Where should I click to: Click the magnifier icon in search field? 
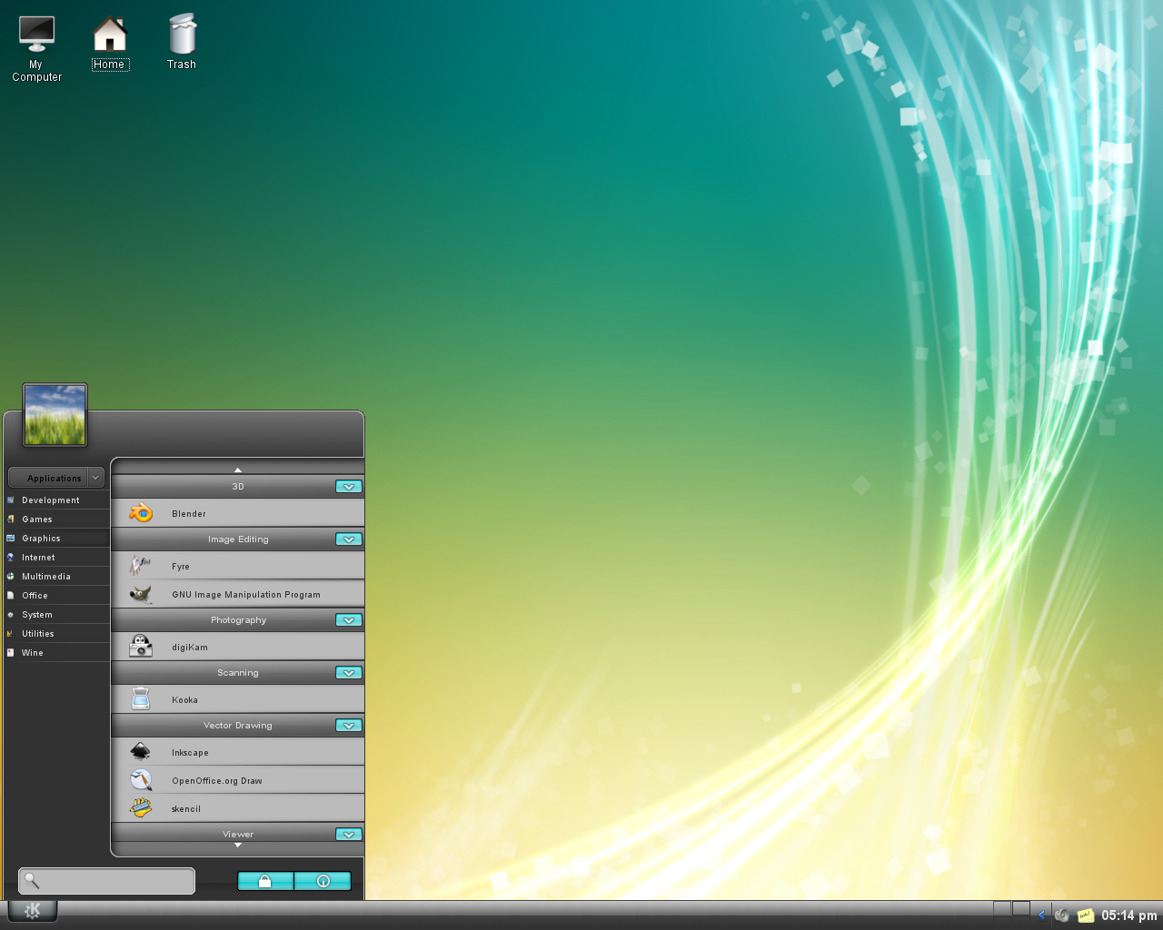(x=32, y=880)
